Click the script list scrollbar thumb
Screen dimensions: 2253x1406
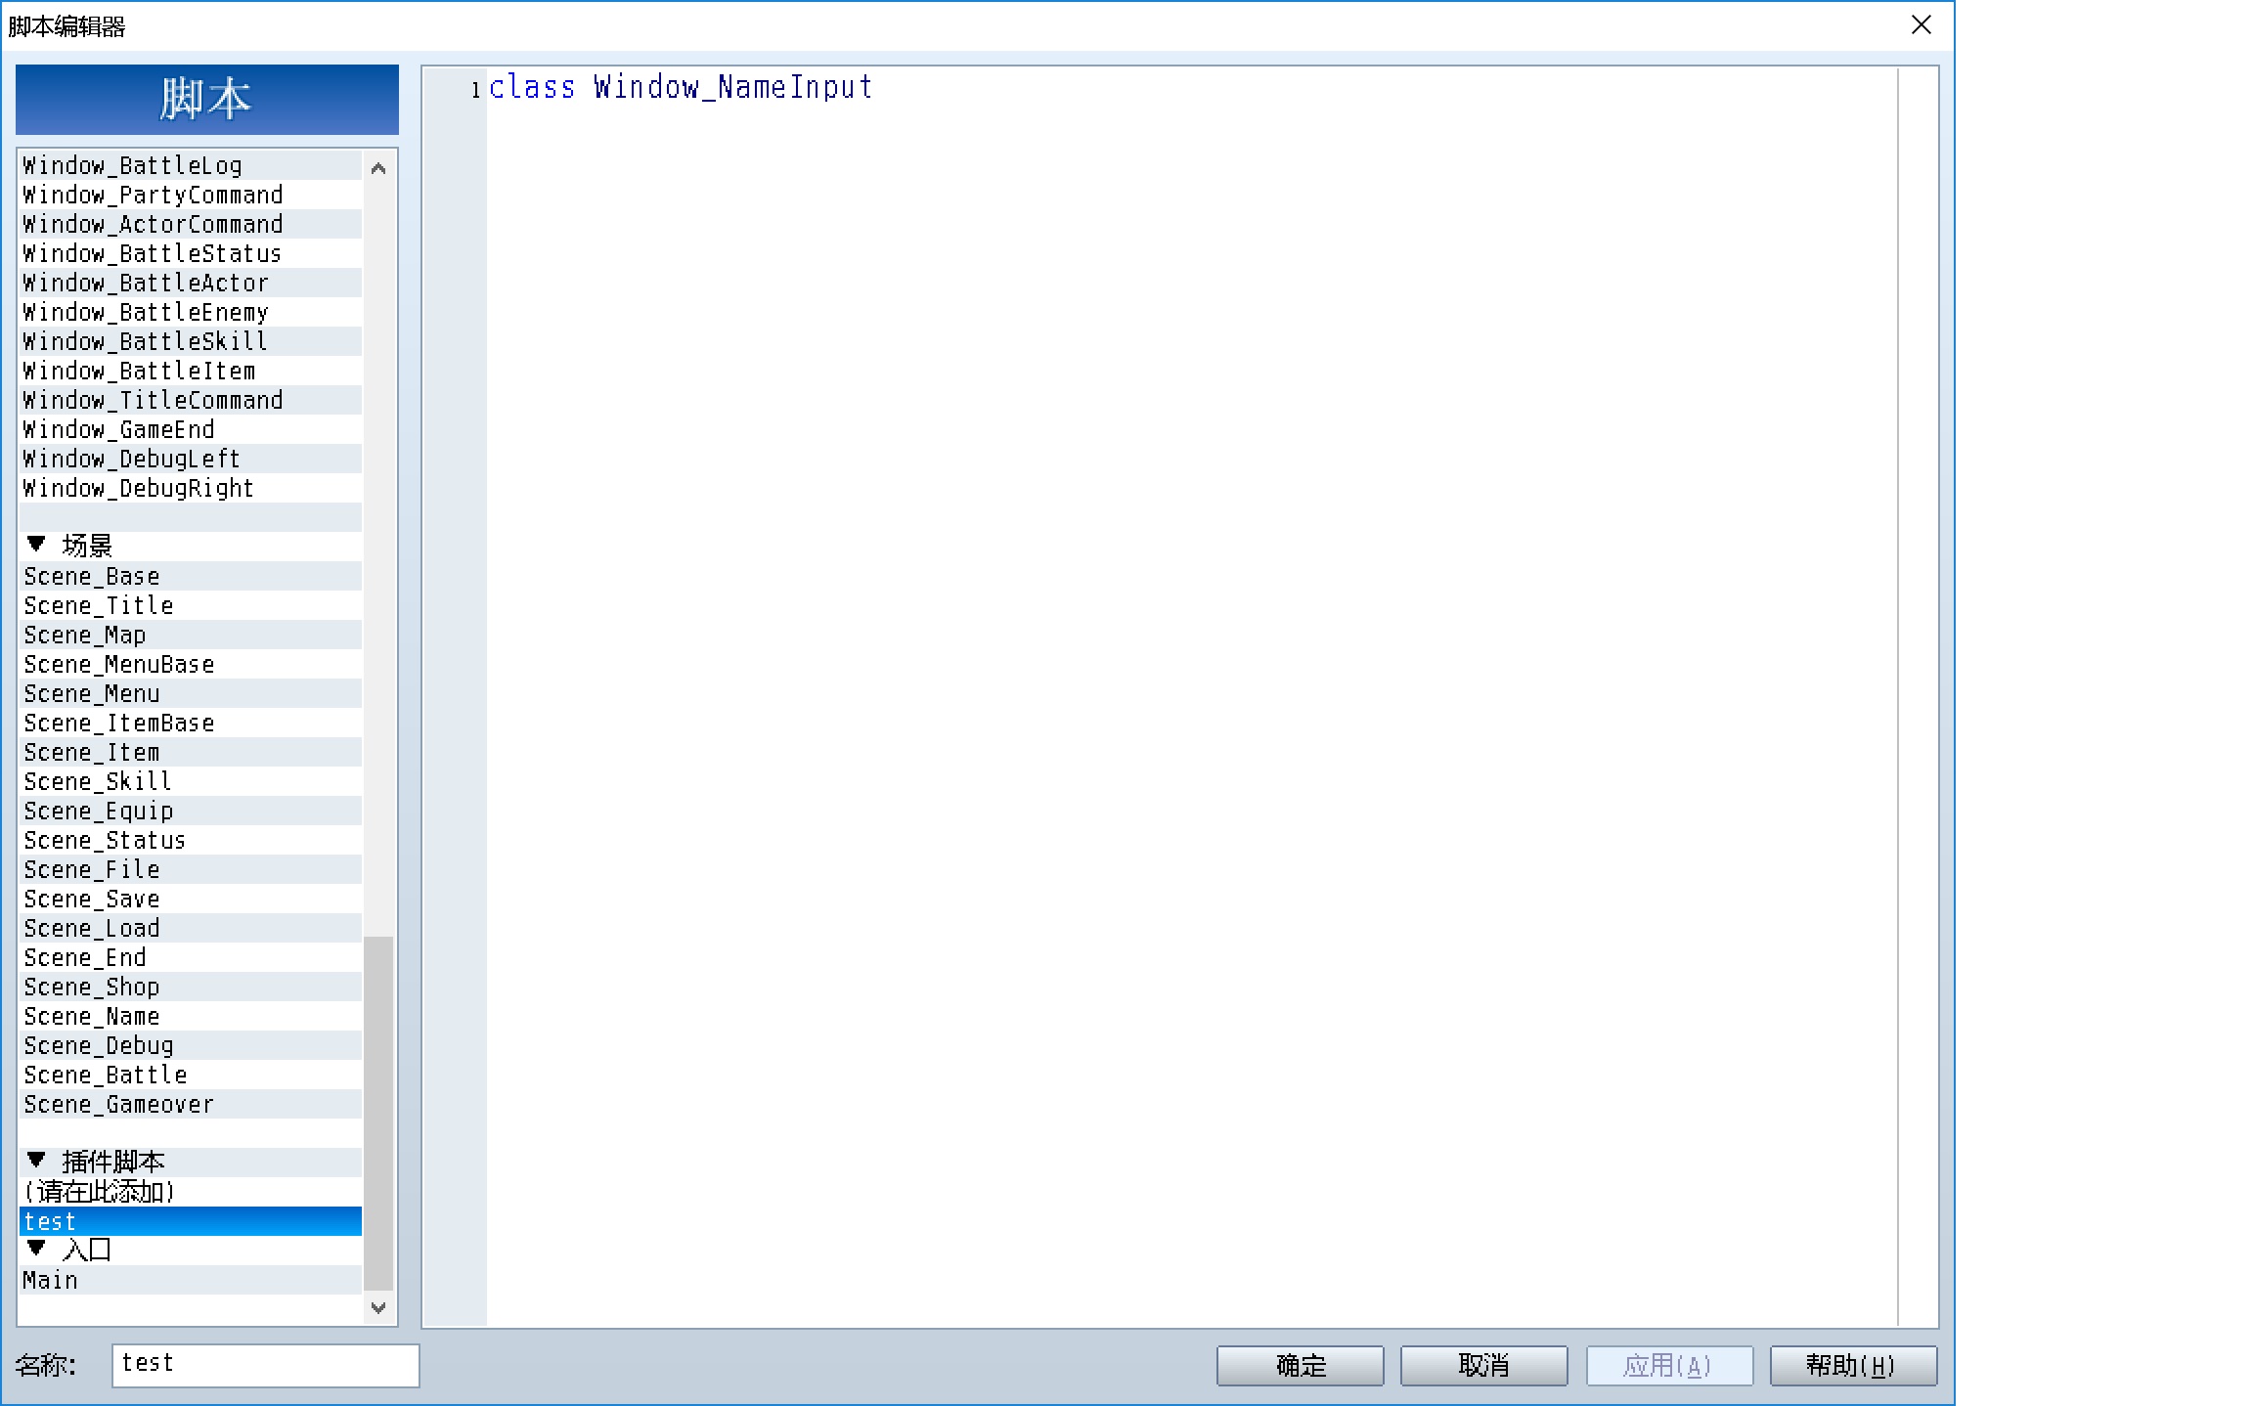[378, 1114]
